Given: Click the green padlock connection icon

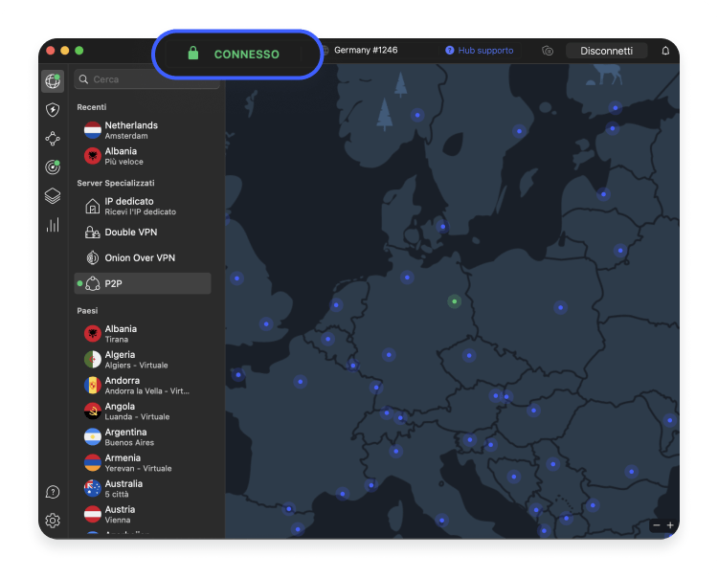Looking at the screenshot, I should pos(193,53).
